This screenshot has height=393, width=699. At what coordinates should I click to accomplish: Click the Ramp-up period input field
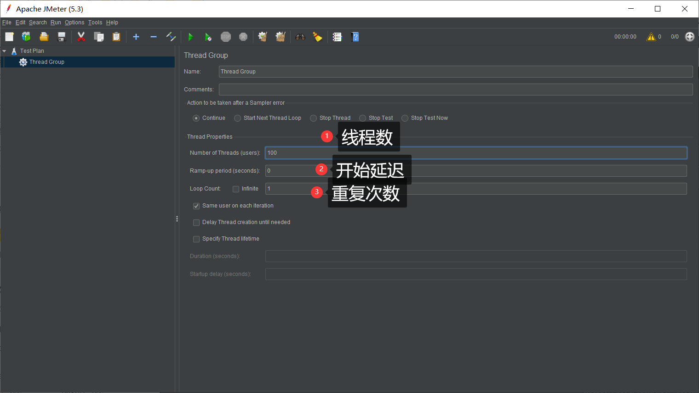pyautogui.click(x=476, y=171)
